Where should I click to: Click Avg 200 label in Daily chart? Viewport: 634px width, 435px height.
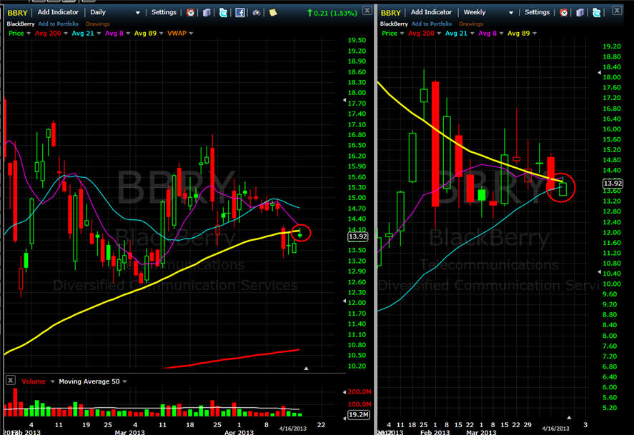tap(48, 34)
